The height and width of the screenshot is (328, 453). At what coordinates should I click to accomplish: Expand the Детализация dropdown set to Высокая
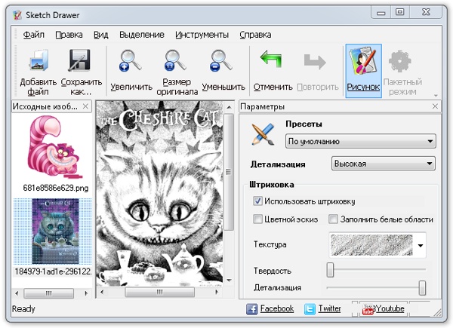(x=384, y=164)
